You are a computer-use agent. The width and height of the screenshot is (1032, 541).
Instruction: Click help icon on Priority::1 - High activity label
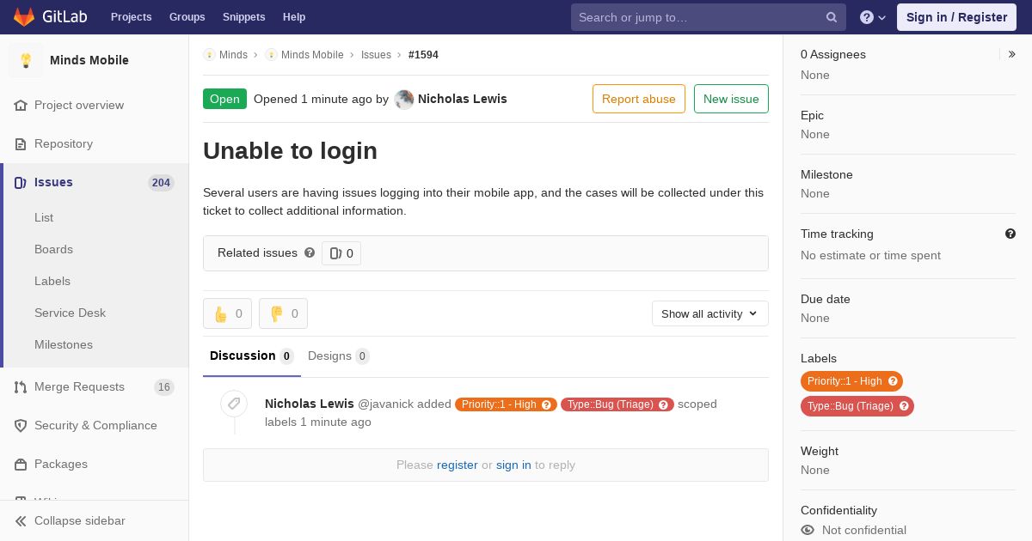click(x=546, y=404)
